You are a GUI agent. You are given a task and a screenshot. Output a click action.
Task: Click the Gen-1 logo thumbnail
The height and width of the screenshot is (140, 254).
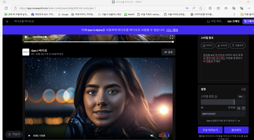[x=26, y=52]
